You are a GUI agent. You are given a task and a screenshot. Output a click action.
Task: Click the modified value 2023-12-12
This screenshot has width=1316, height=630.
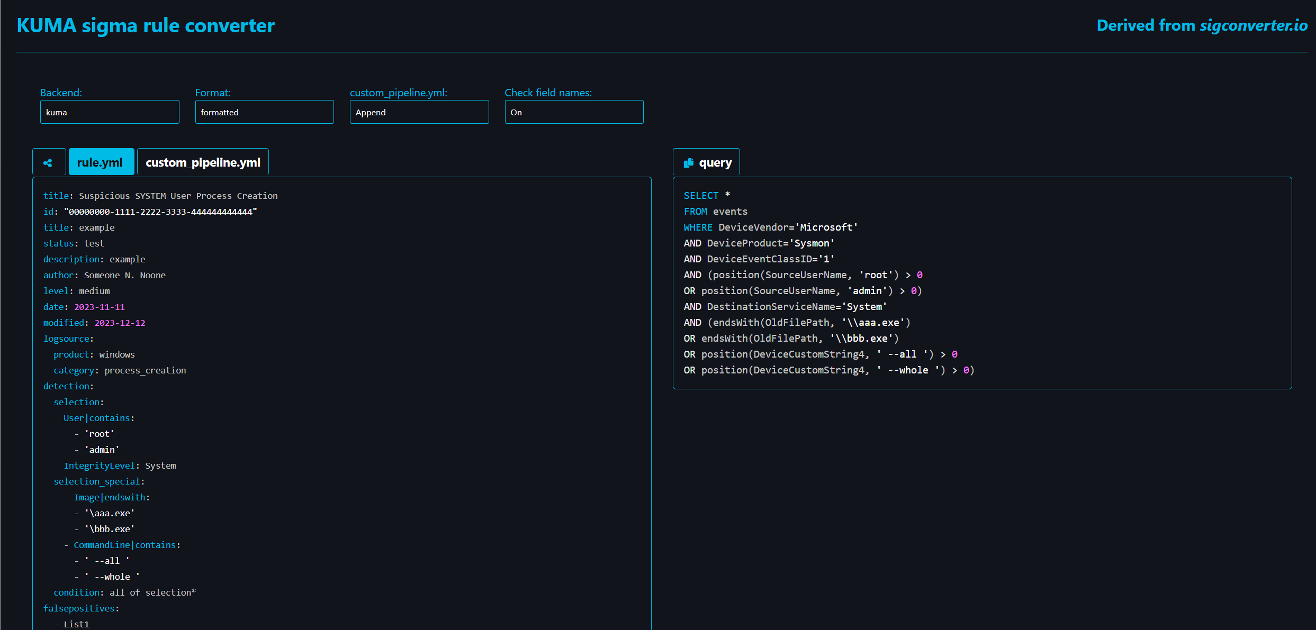click(x=120, y=323)
